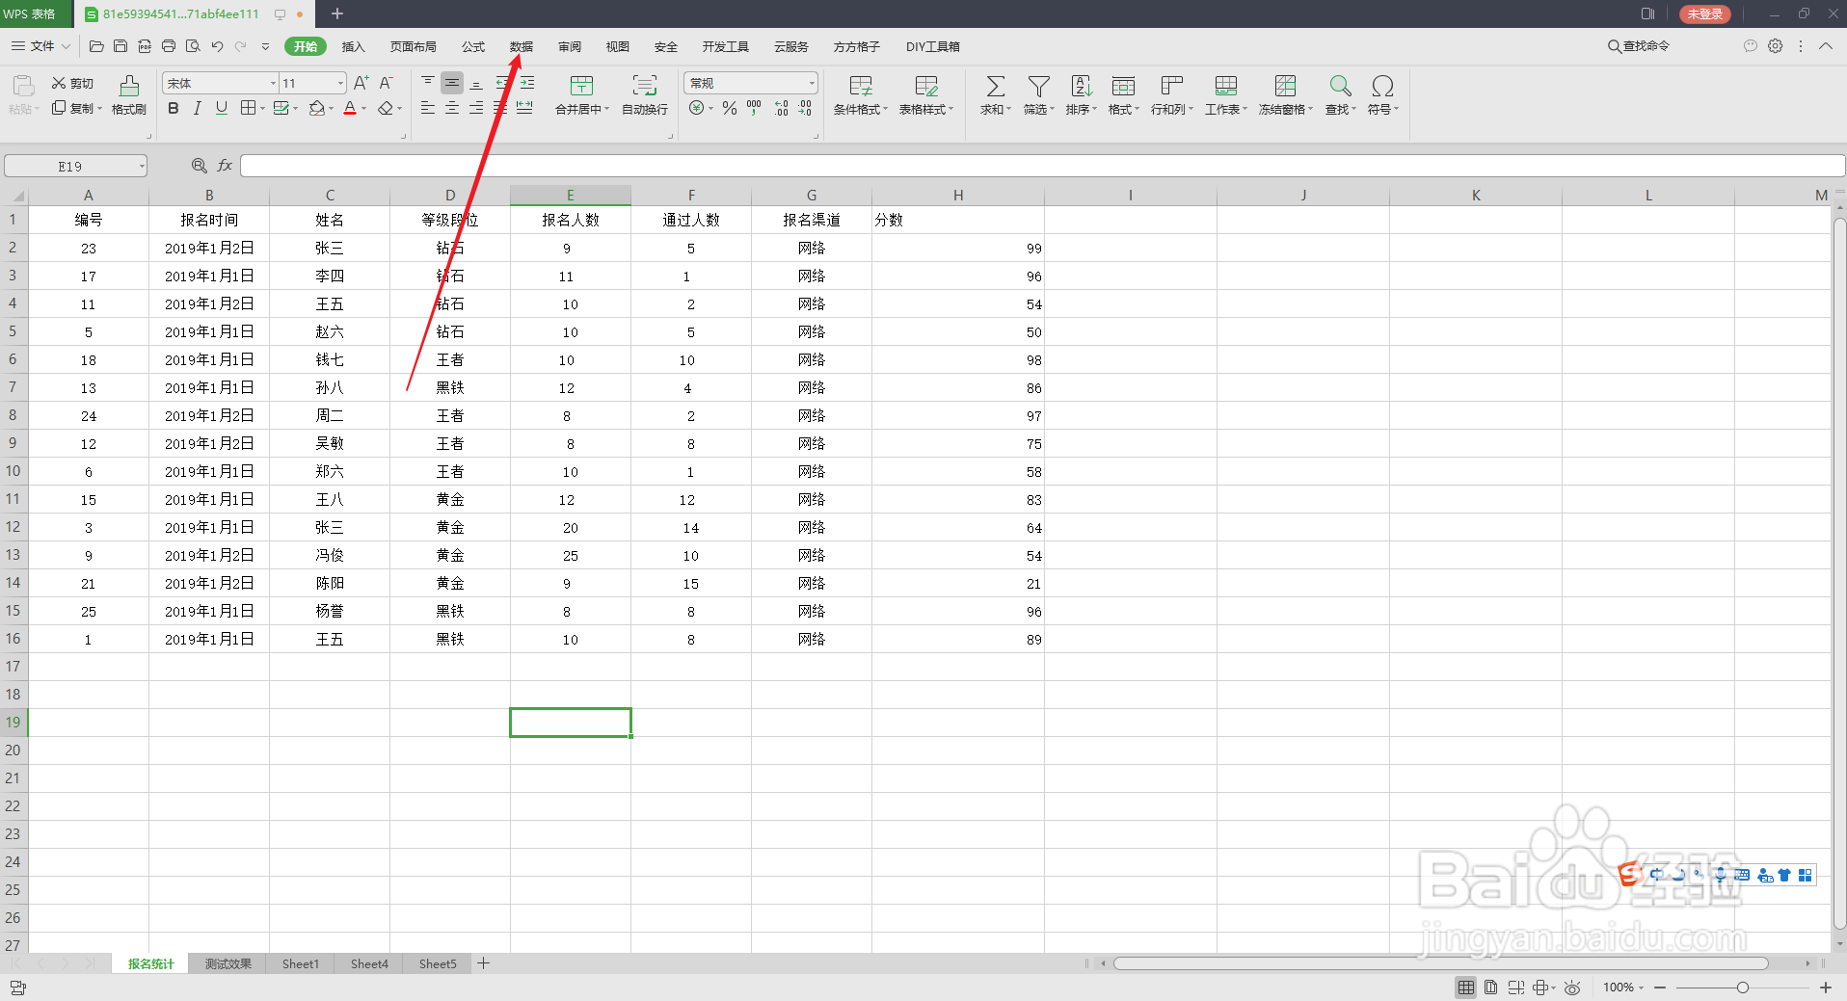The height and width of the screenshot is (1001, 1847).
Task: Enable eye protection mode in status bar
Action: (1572, 988)
